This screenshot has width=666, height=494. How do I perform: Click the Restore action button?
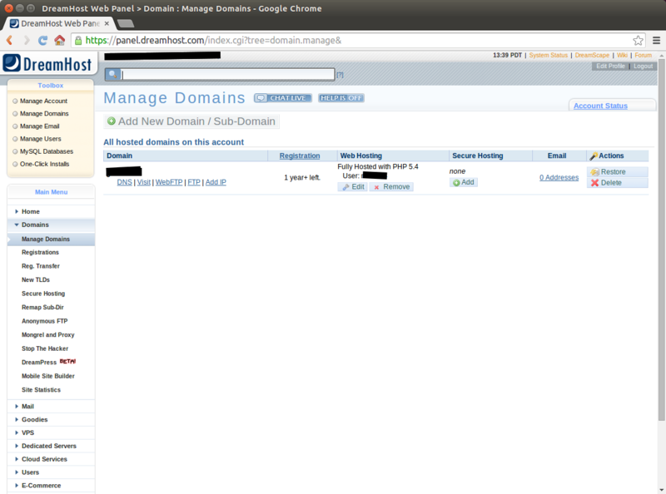pos(618,172)
